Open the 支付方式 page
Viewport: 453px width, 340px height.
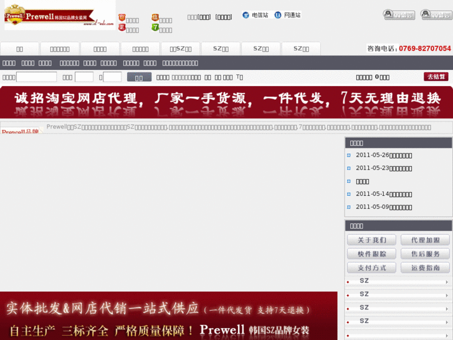click(x=371, y=268)
